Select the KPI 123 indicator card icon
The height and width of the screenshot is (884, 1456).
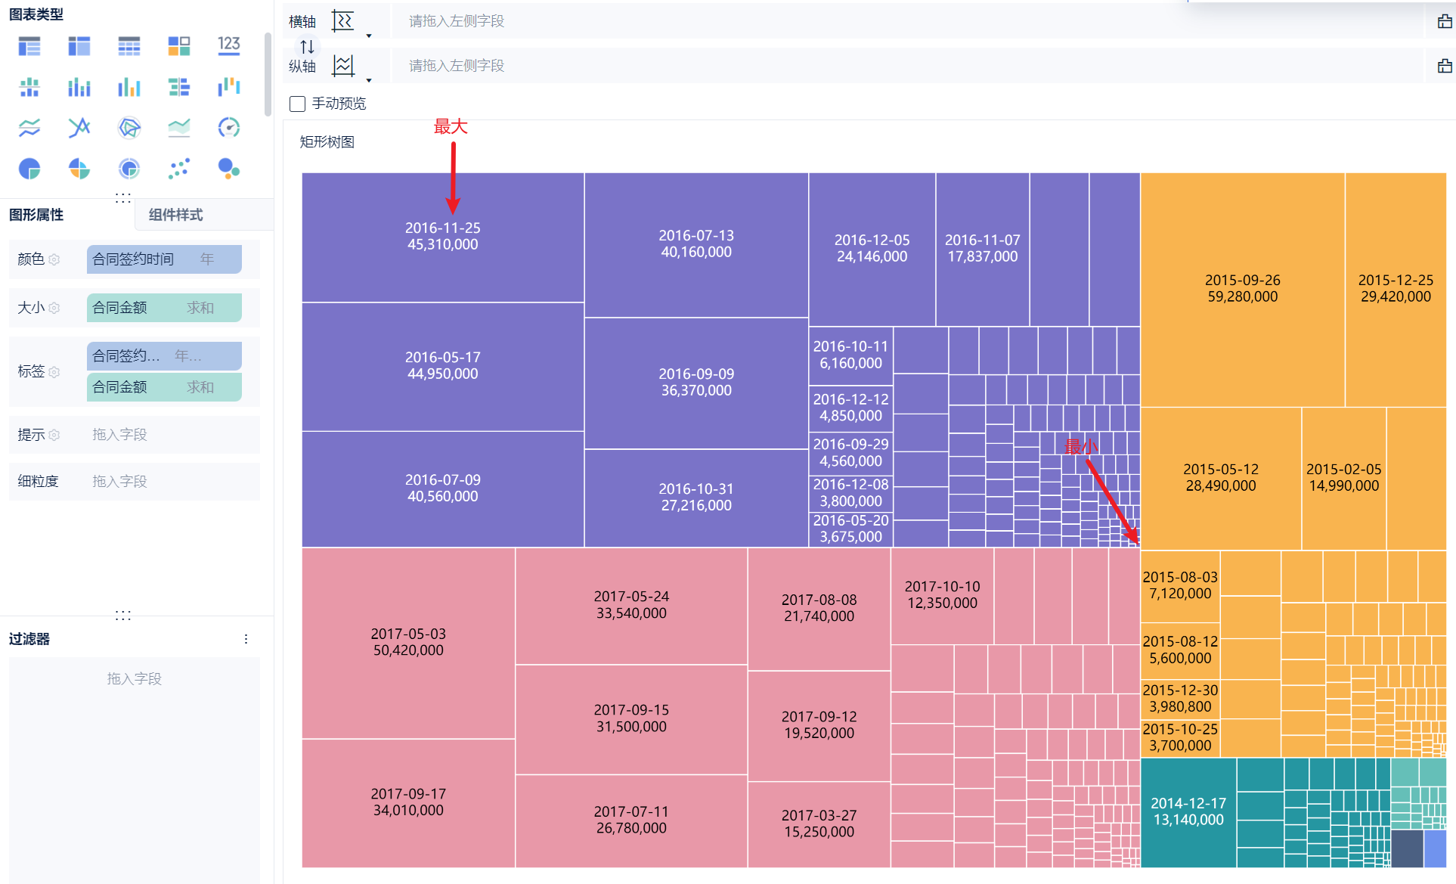[x=228, y=46]
